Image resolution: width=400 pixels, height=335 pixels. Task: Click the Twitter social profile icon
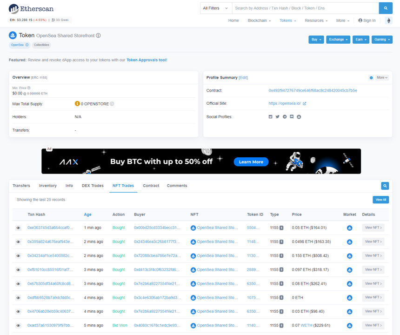click(278, 117)
